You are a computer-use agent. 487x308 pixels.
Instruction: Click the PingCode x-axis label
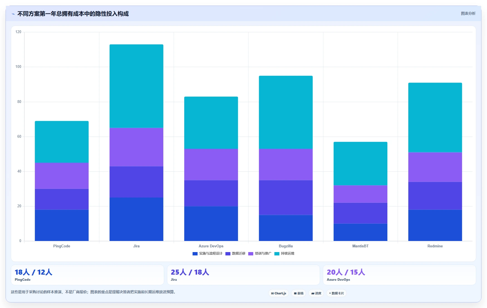[x=62, y=246]
